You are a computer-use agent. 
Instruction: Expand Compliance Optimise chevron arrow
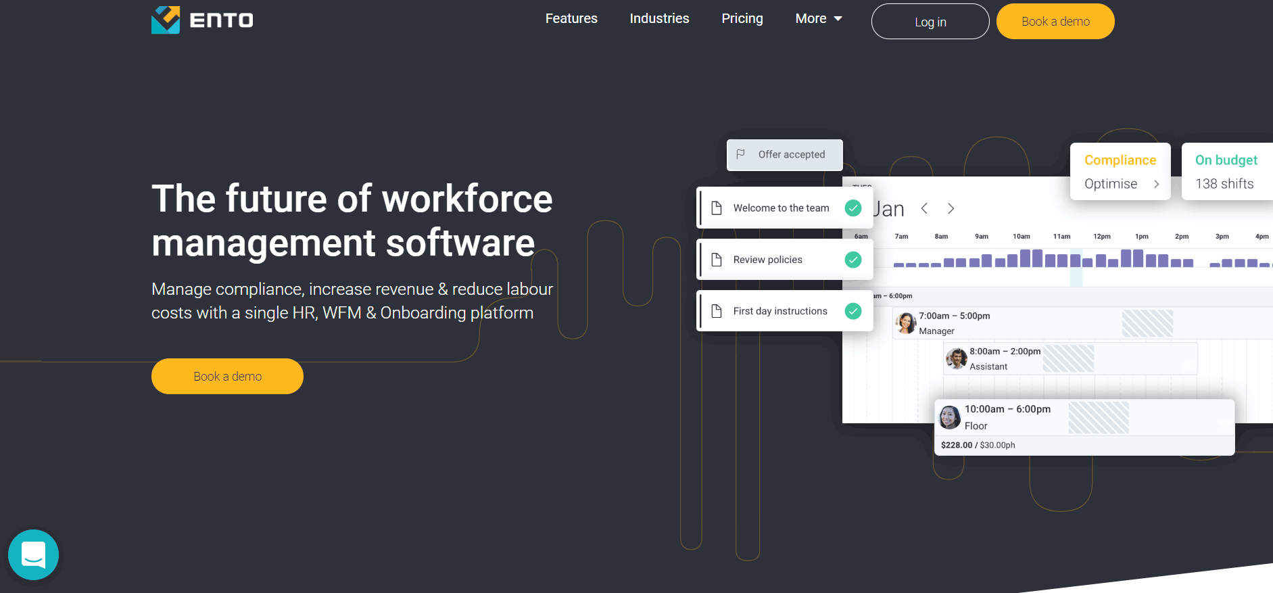pyautogui.click(x=1156, y=184)
